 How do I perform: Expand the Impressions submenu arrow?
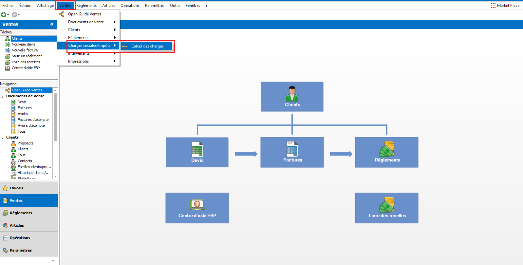coord(115,61)
